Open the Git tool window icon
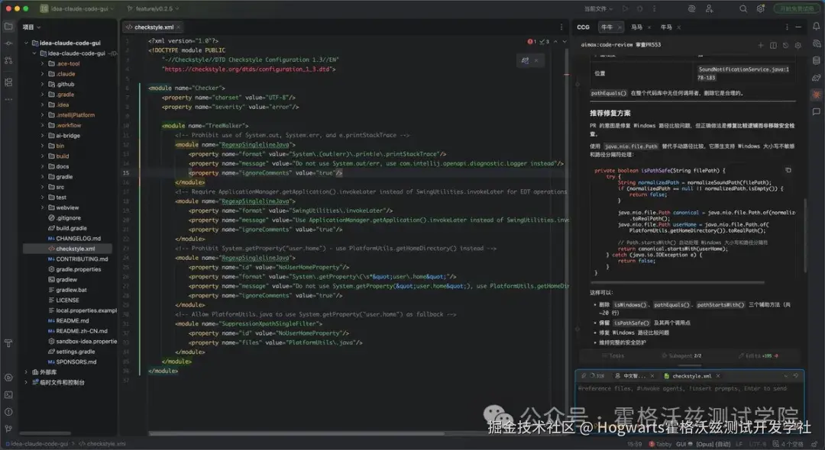Screen dimensions: 825x450 coord(8,429)
